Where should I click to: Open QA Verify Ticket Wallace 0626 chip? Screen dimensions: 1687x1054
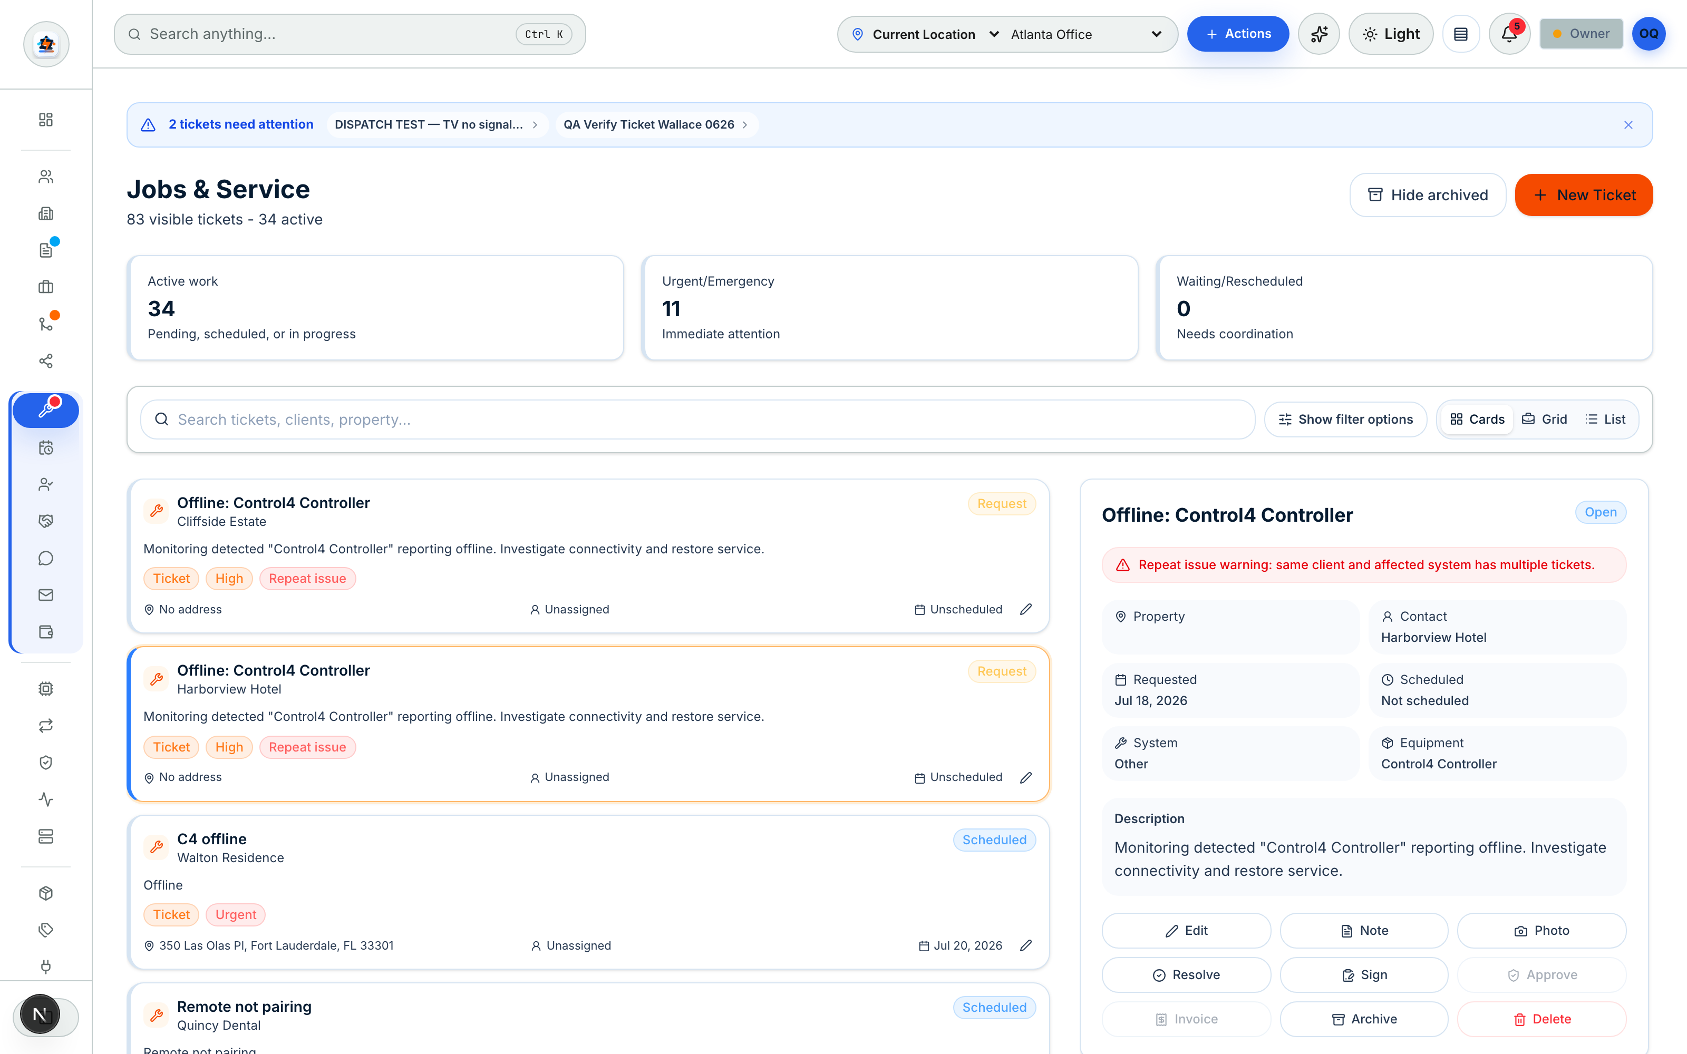656,125
